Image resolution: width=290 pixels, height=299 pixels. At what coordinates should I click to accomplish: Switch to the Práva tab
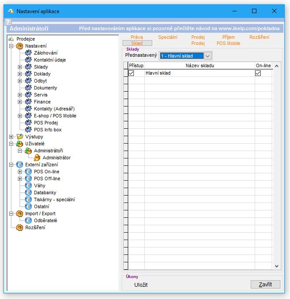pos(136,37)
